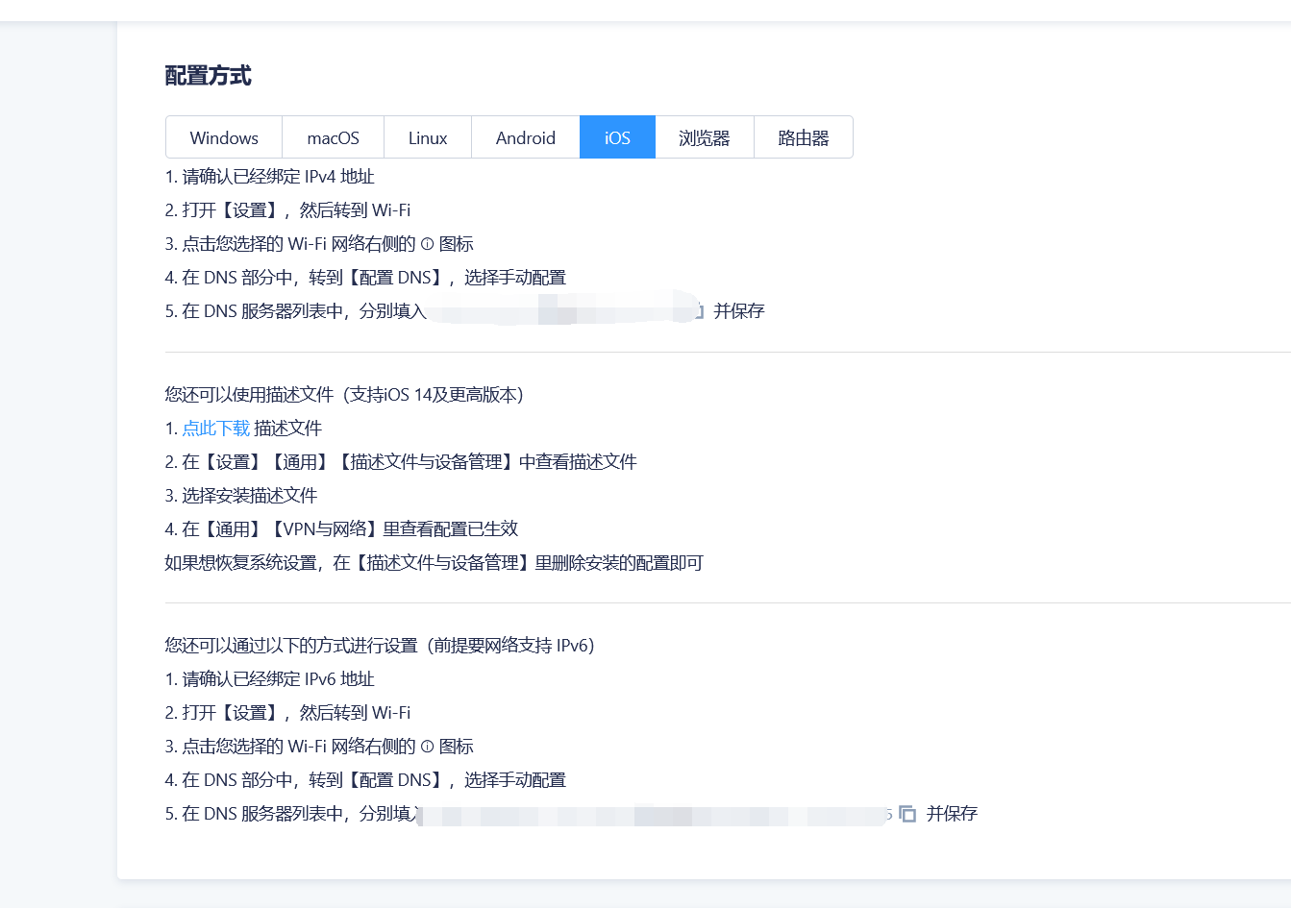Viewport: 1291px width, 908px height.
Task: Click line 您还可以使用描述文件（支持iOS 14及更高版本）
Action: click(x=344, y=395)
